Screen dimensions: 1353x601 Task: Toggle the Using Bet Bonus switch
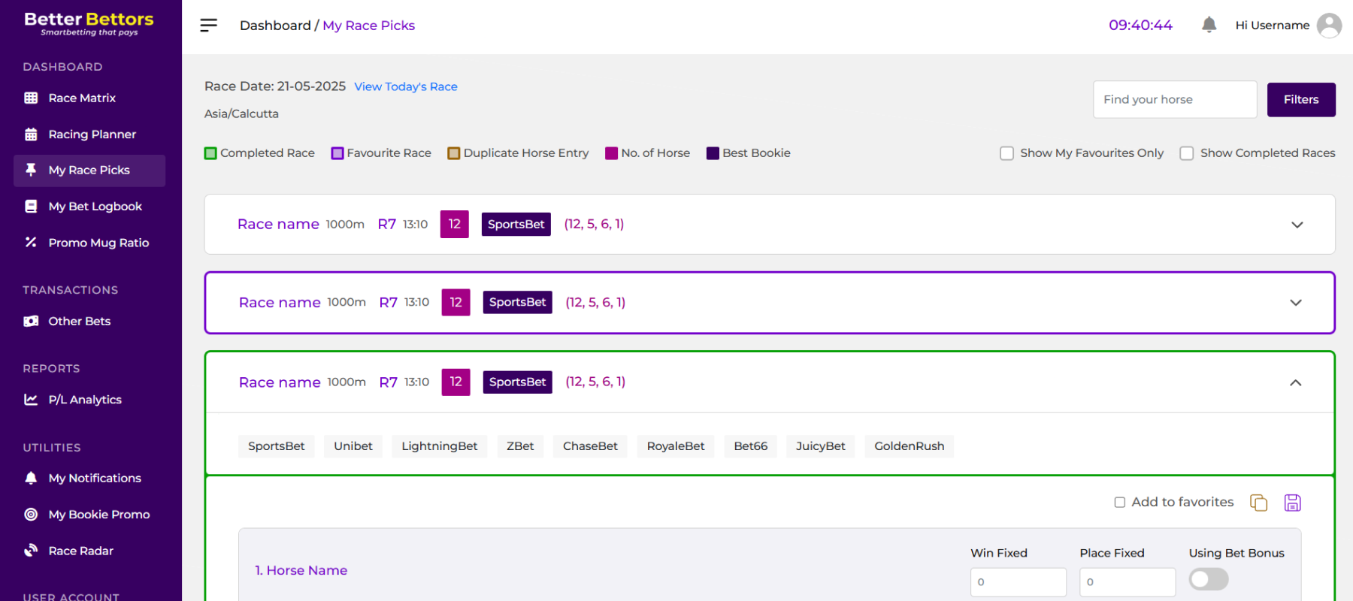tap(1208, 579)
